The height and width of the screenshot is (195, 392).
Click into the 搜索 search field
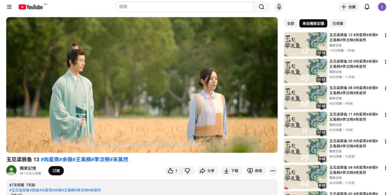click(x=184, y=7)
